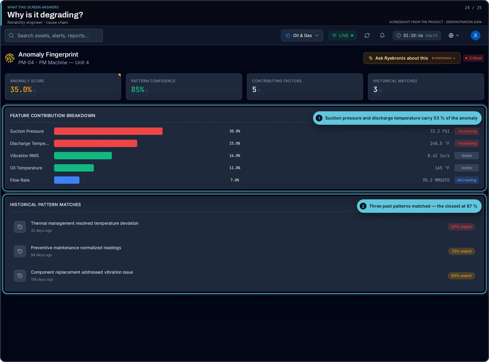Click the refresh icon in the top bar
The height and width of the screenshot is (362, 489).
point(367,35)
